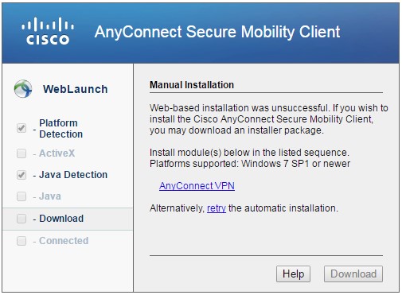Viewport: 402px width, 295px height.
Task: Select the Download step in sidebar
Action: click(x=68, y=219)
